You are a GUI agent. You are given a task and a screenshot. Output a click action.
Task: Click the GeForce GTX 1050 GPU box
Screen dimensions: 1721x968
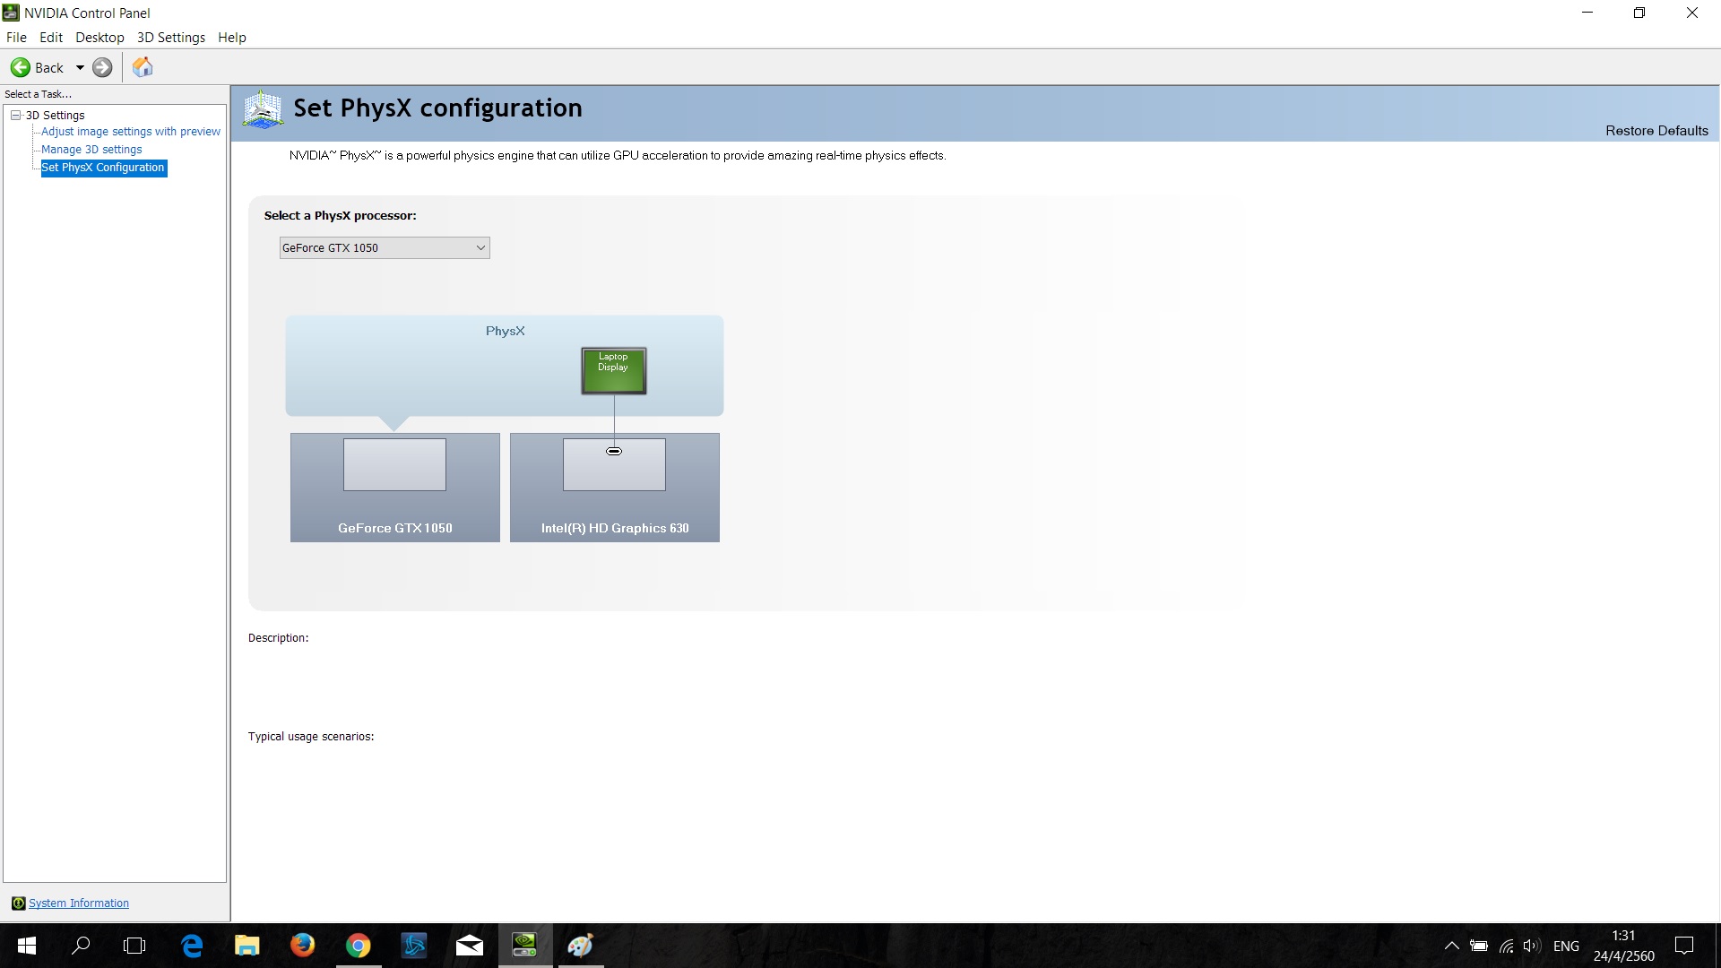click(x=394, y=487)
